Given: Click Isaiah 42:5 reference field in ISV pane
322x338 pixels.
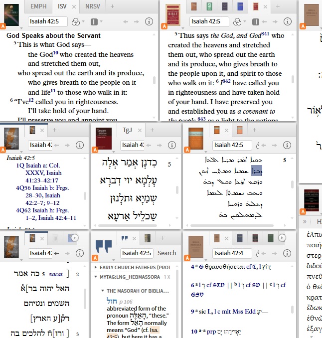Looking at the screenshot, I should coord(48,21).
